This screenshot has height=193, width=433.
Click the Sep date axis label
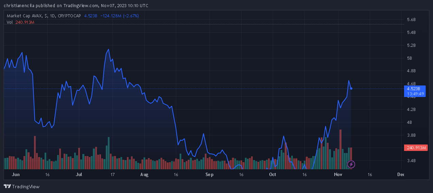209,175
